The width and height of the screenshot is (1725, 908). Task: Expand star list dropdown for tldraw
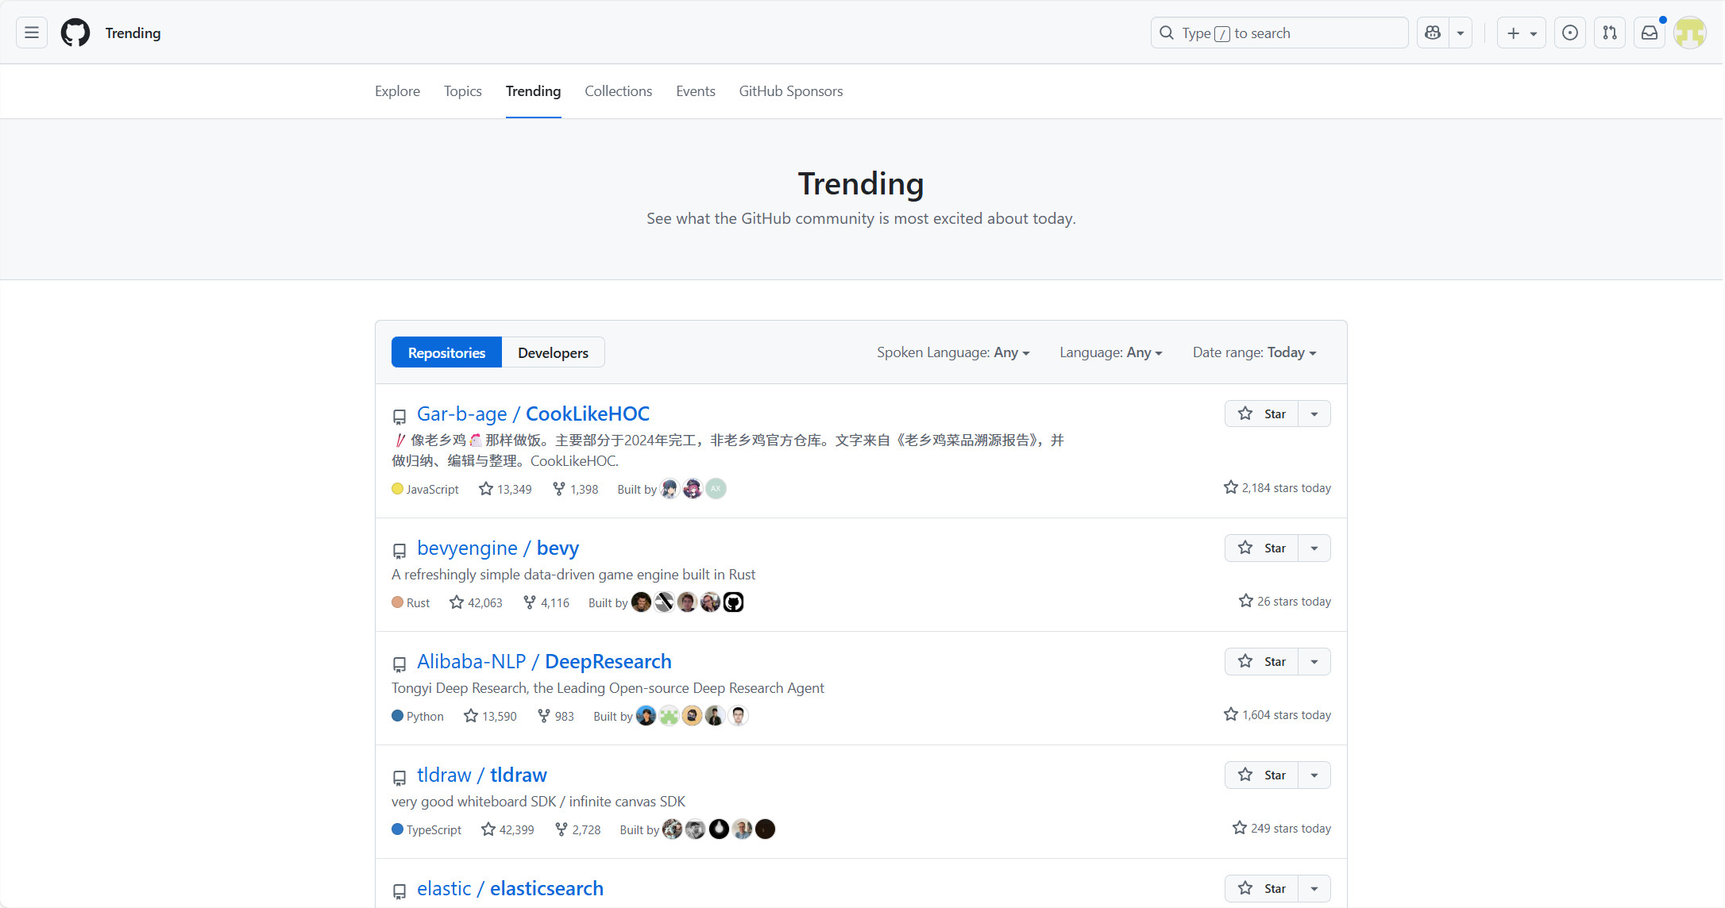tap(1314, 775)
